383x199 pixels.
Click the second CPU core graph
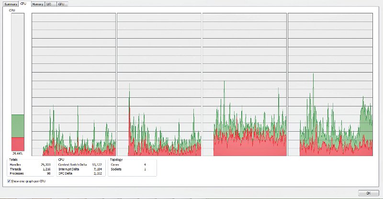coord(158,84)
